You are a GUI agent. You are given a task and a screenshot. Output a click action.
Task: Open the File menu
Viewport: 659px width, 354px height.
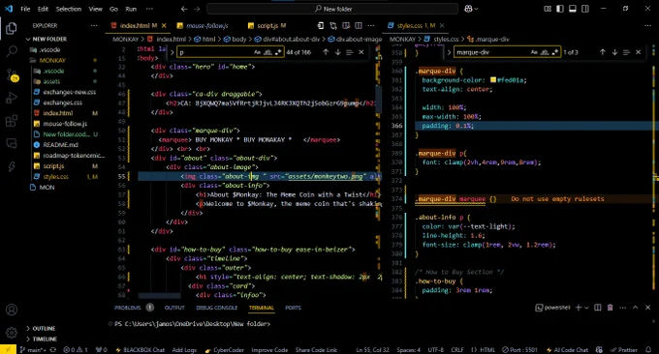pyautogui.click(x=25, y=9)
